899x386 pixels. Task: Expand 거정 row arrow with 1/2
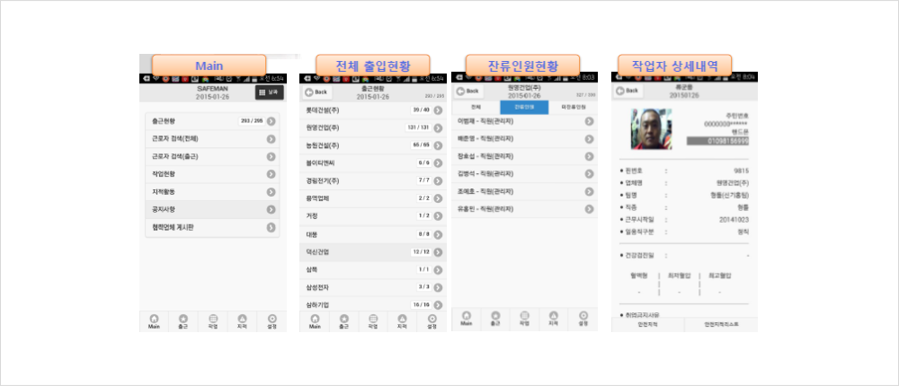pyautogui.click(x=438, y=216)
